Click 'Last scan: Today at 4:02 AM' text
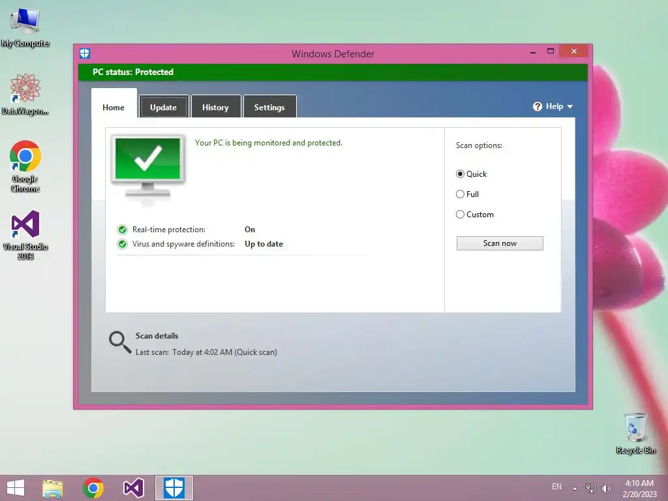Screen dimensions: 668x501 206,352
